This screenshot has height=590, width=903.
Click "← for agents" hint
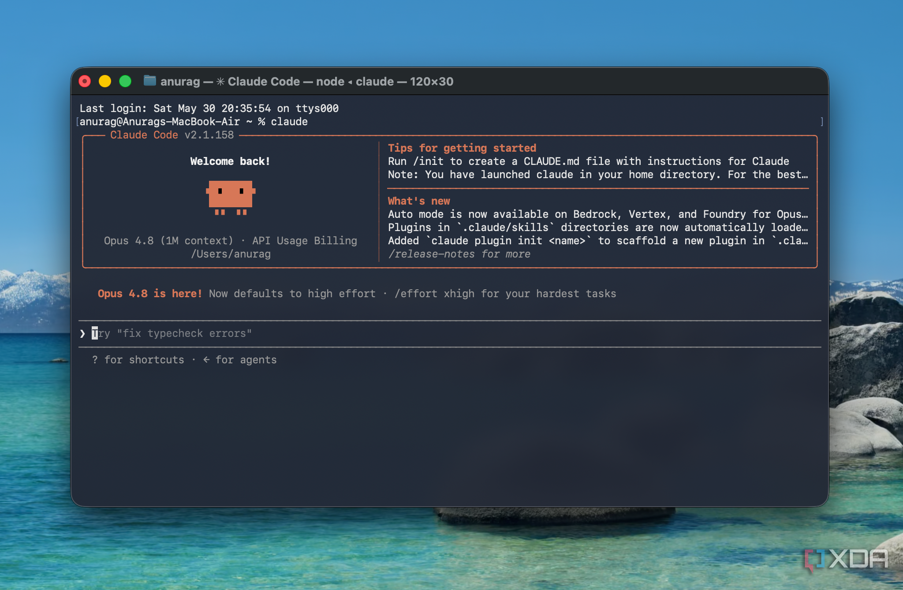pyautogui.click(x=240, y=360)
